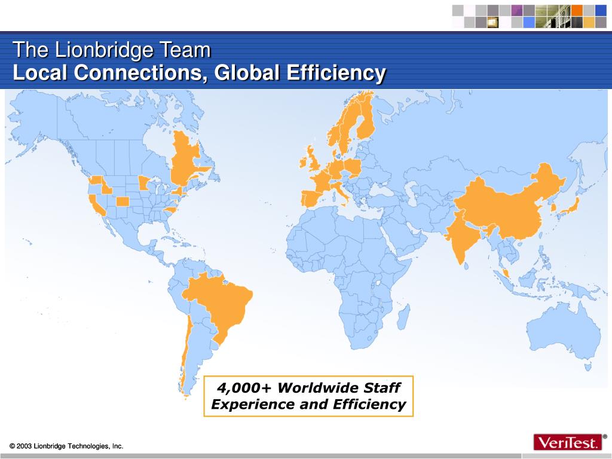Click orange-highlighted California on the map
The image size is (612, 459).
[96, 204]
